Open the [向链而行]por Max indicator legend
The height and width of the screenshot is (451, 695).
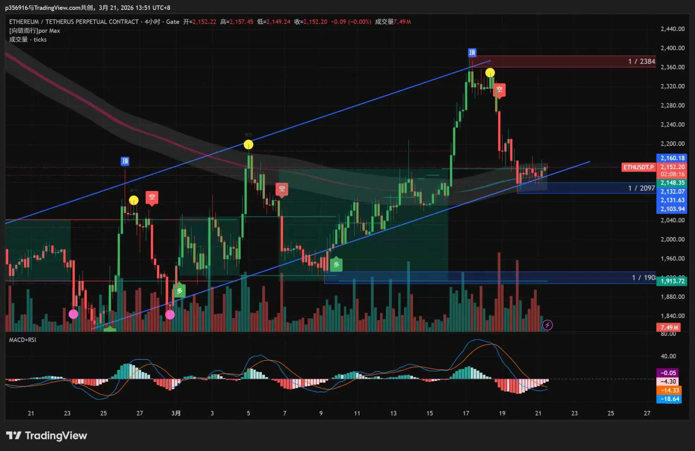[35, 31]
